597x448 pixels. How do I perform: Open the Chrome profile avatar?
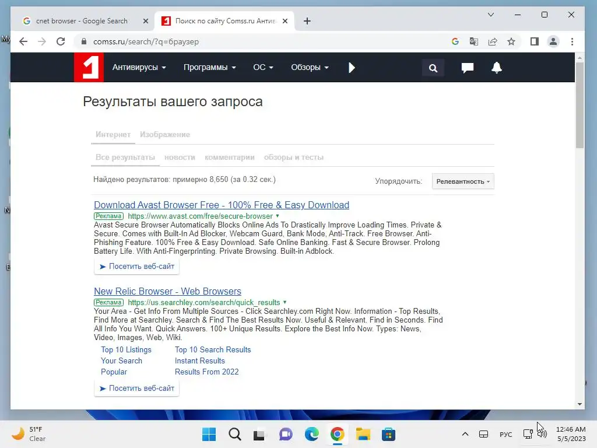click(553, 41)
